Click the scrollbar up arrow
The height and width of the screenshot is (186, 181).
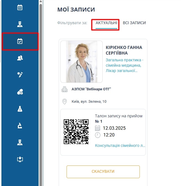[41, 1]
